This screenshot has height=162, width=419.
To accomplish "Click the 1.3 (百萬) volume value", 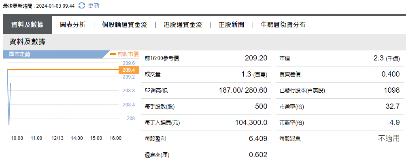I will coord(254,75).
